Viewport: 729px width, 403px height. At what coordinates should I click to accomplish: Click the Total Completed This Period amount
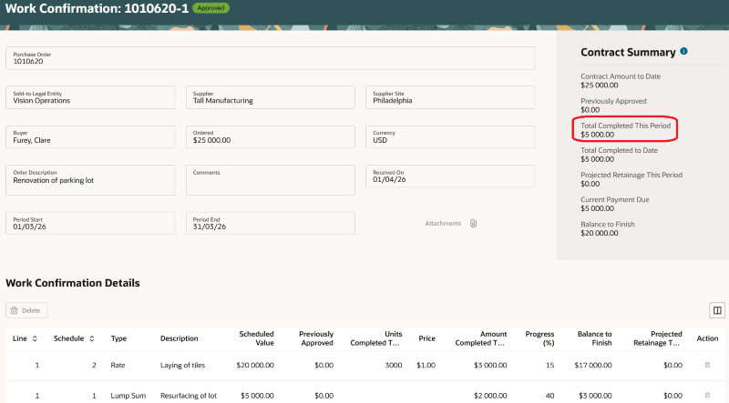coord(598,135)
